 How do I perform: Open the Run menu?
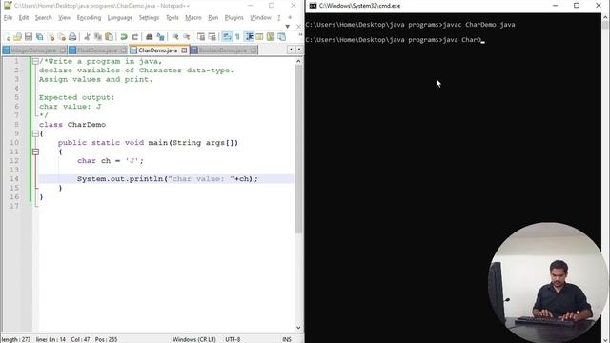click(x=213, y=18)
